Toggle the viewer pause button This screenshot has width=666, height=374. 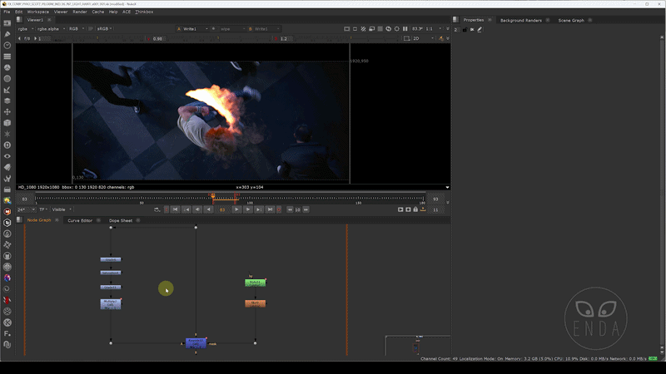tap(405, 29)
